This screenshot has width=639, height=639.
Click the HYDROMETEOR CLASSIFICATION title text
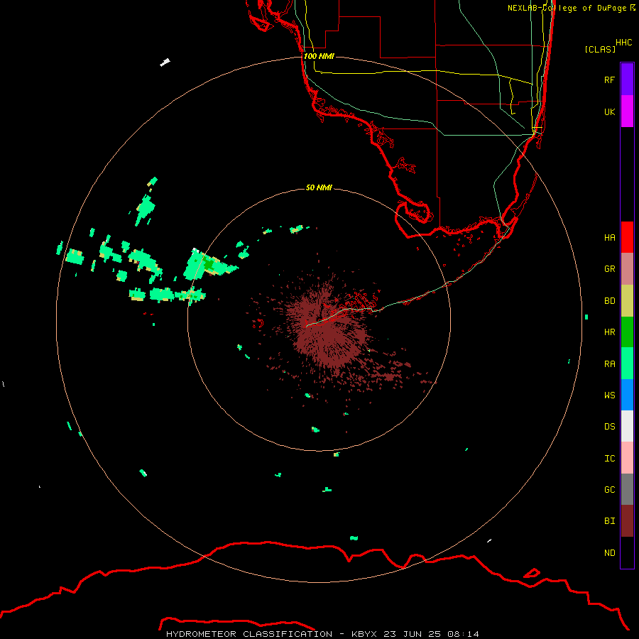[249, 634]
